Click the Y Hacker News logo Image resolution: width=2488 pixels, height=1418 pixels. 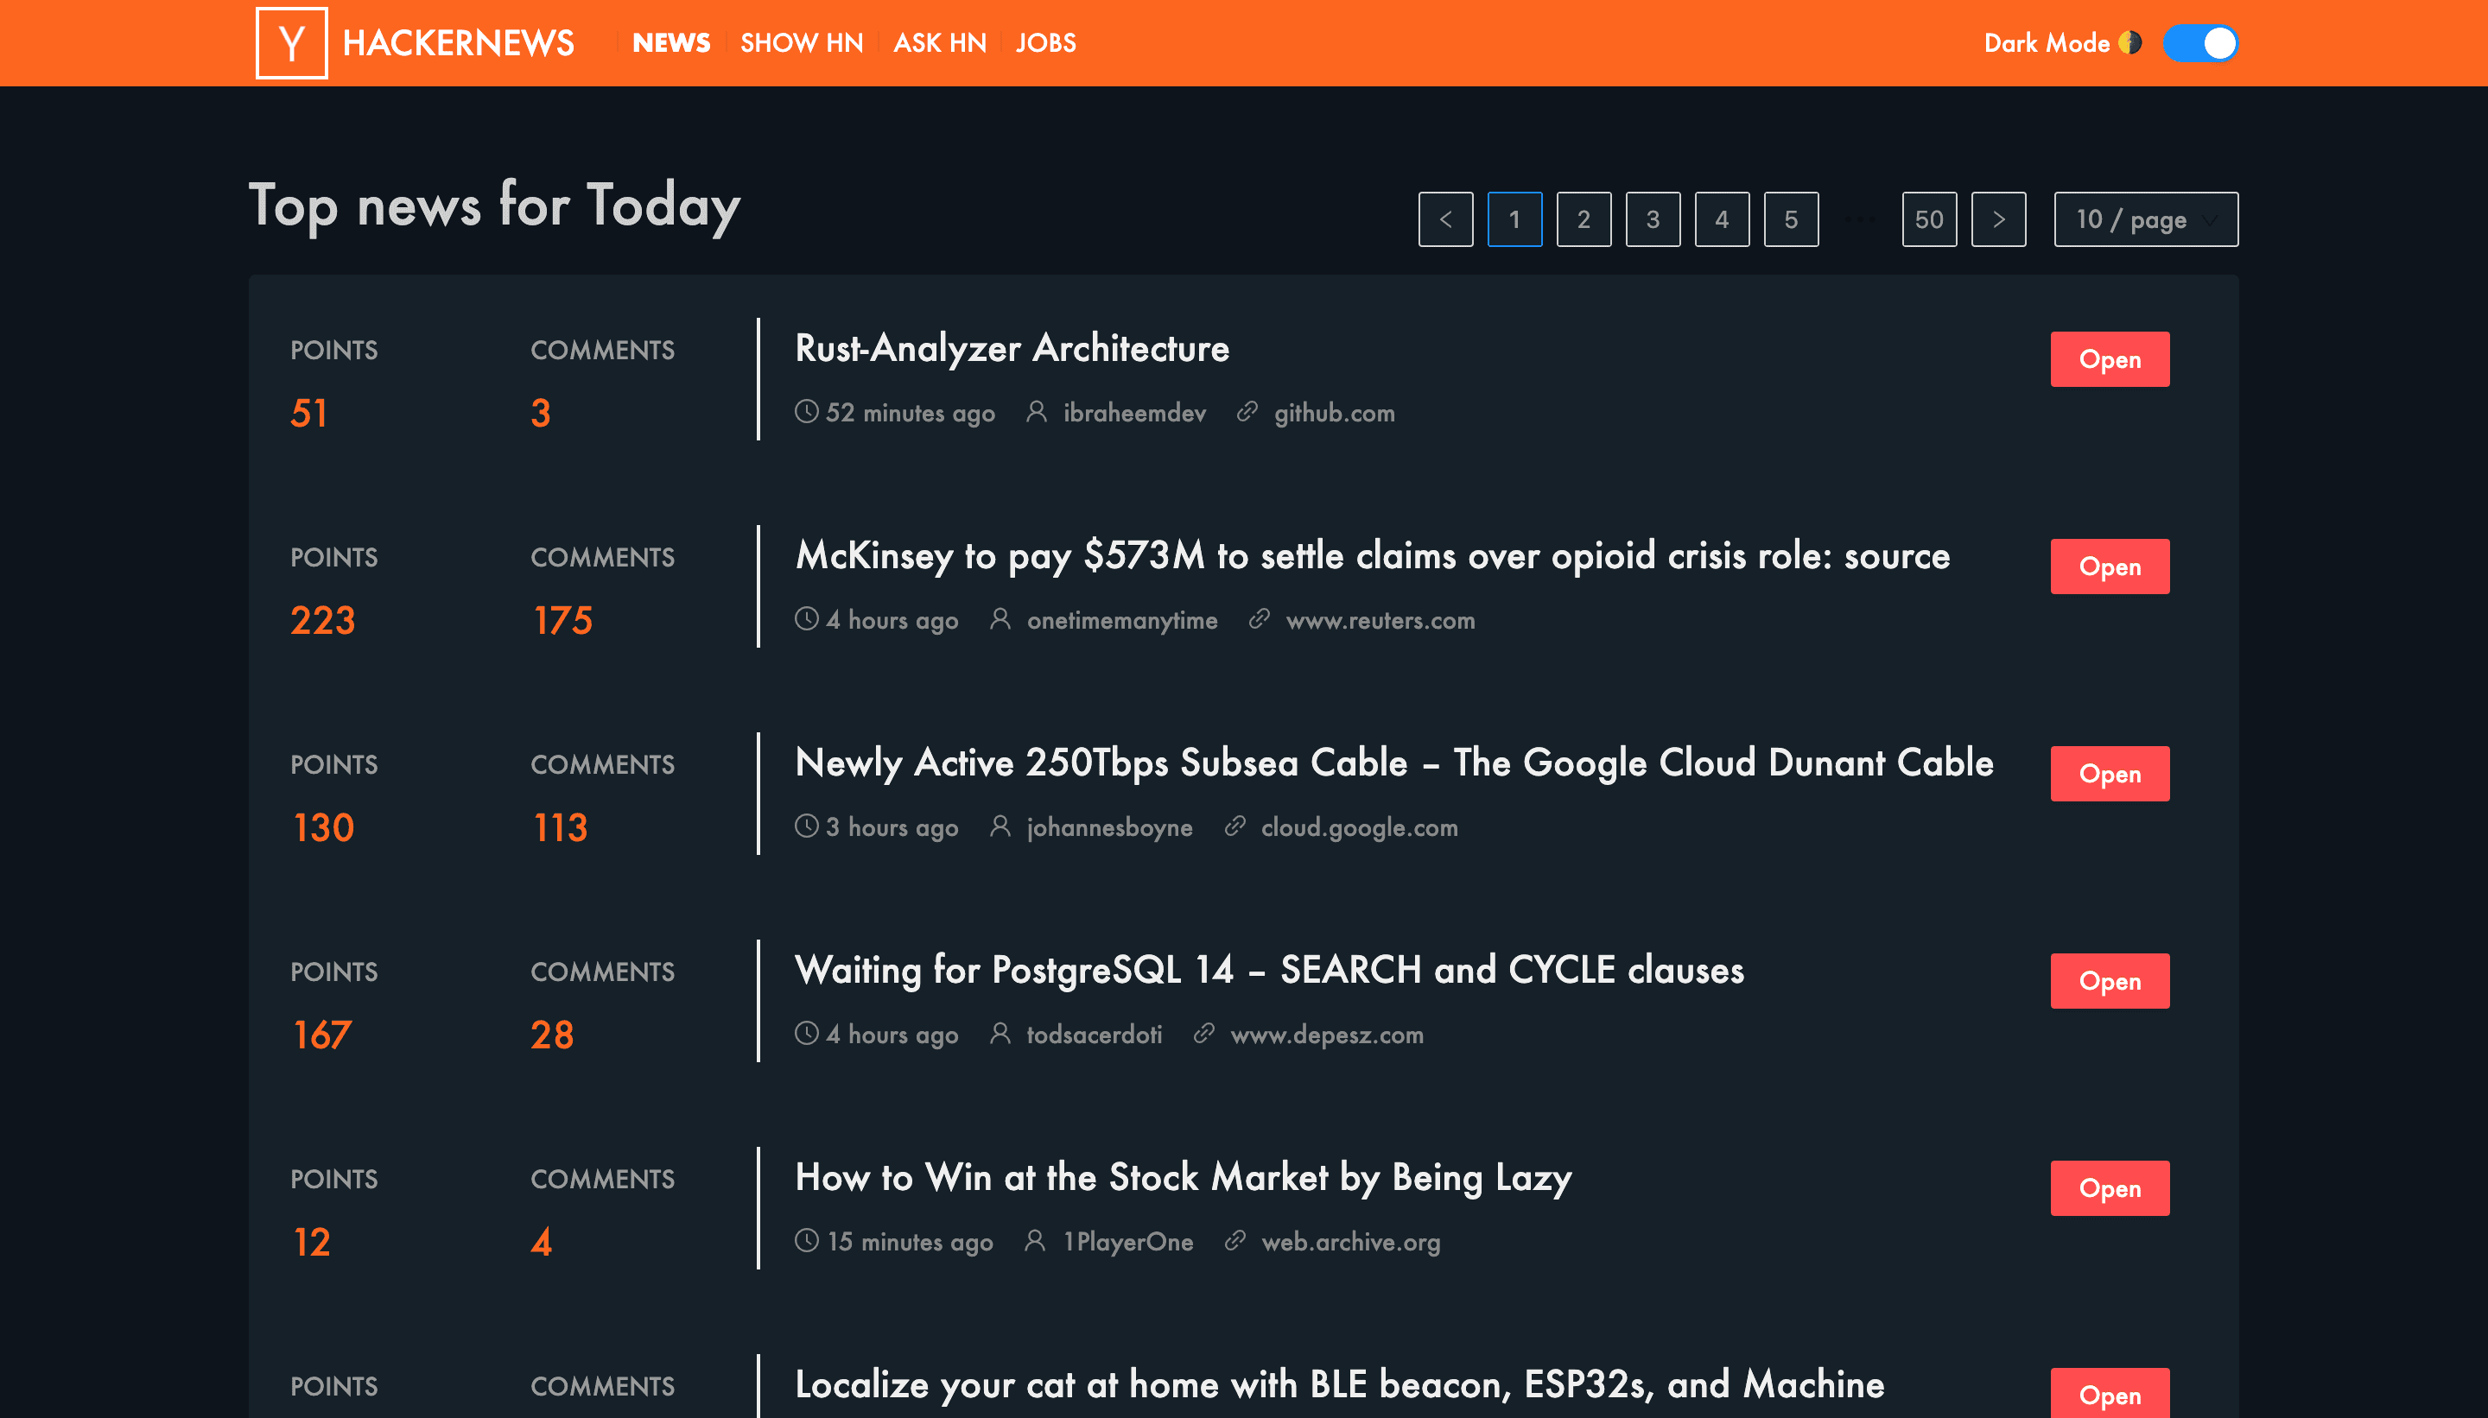[291, 43]
